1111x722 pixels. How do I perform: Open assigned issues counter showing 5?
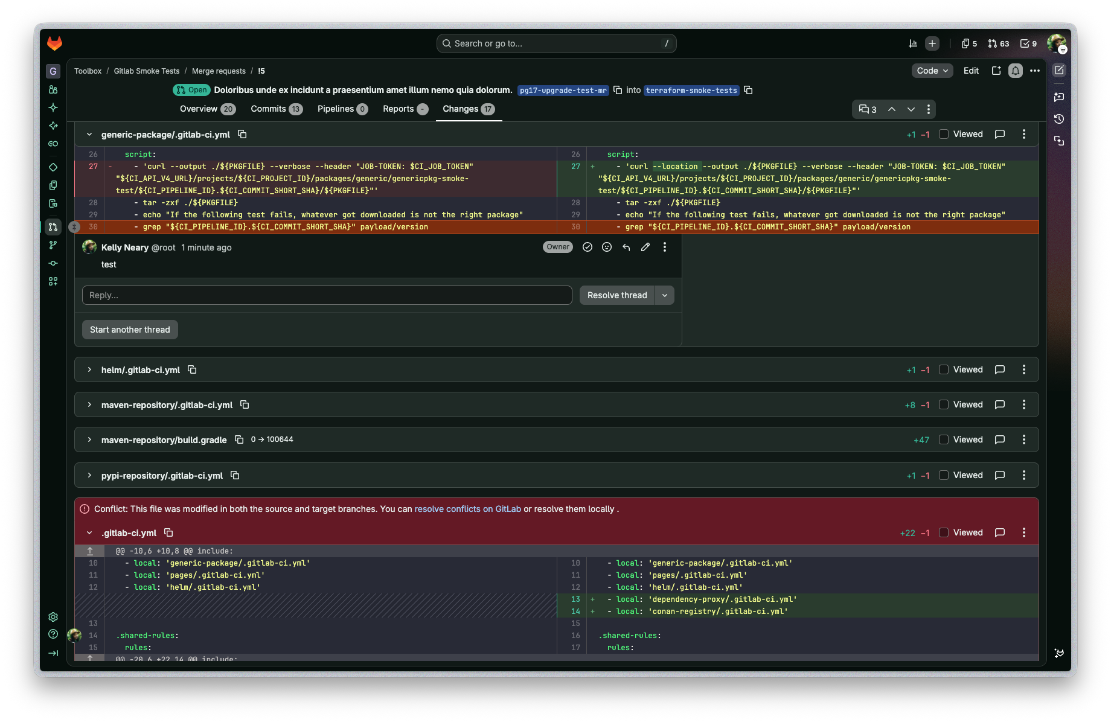point(969,43)
